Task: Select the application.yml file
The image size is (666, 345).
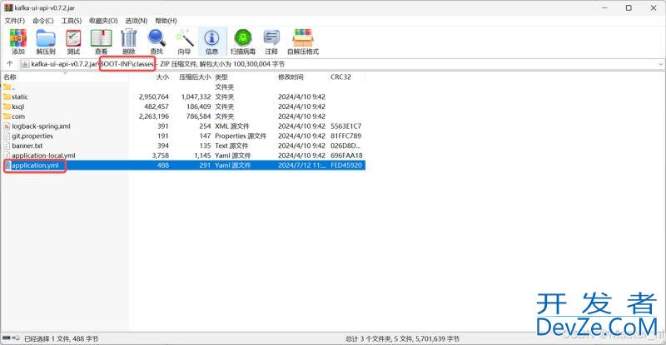Action: click(x=183, y=165)
